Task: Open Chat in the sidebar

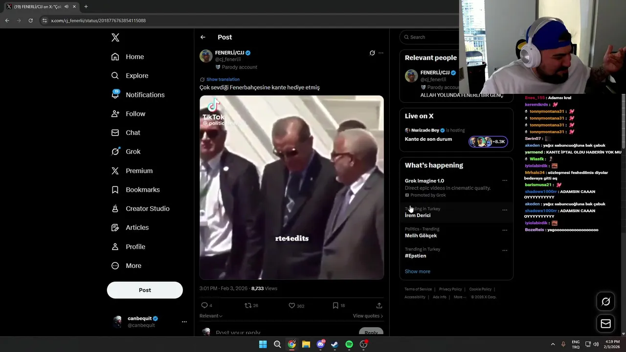Action: 126,132
